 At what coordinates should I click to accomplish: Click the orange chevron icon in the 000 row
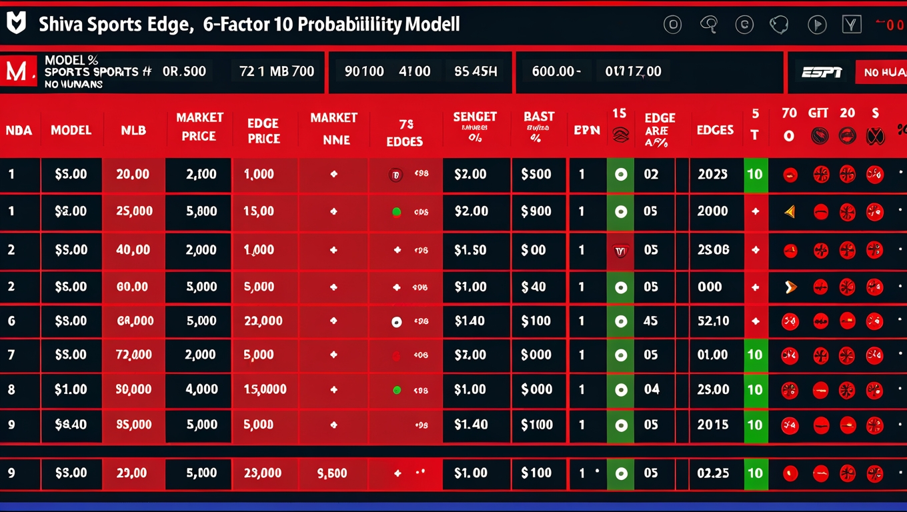(x=790, y=287)
